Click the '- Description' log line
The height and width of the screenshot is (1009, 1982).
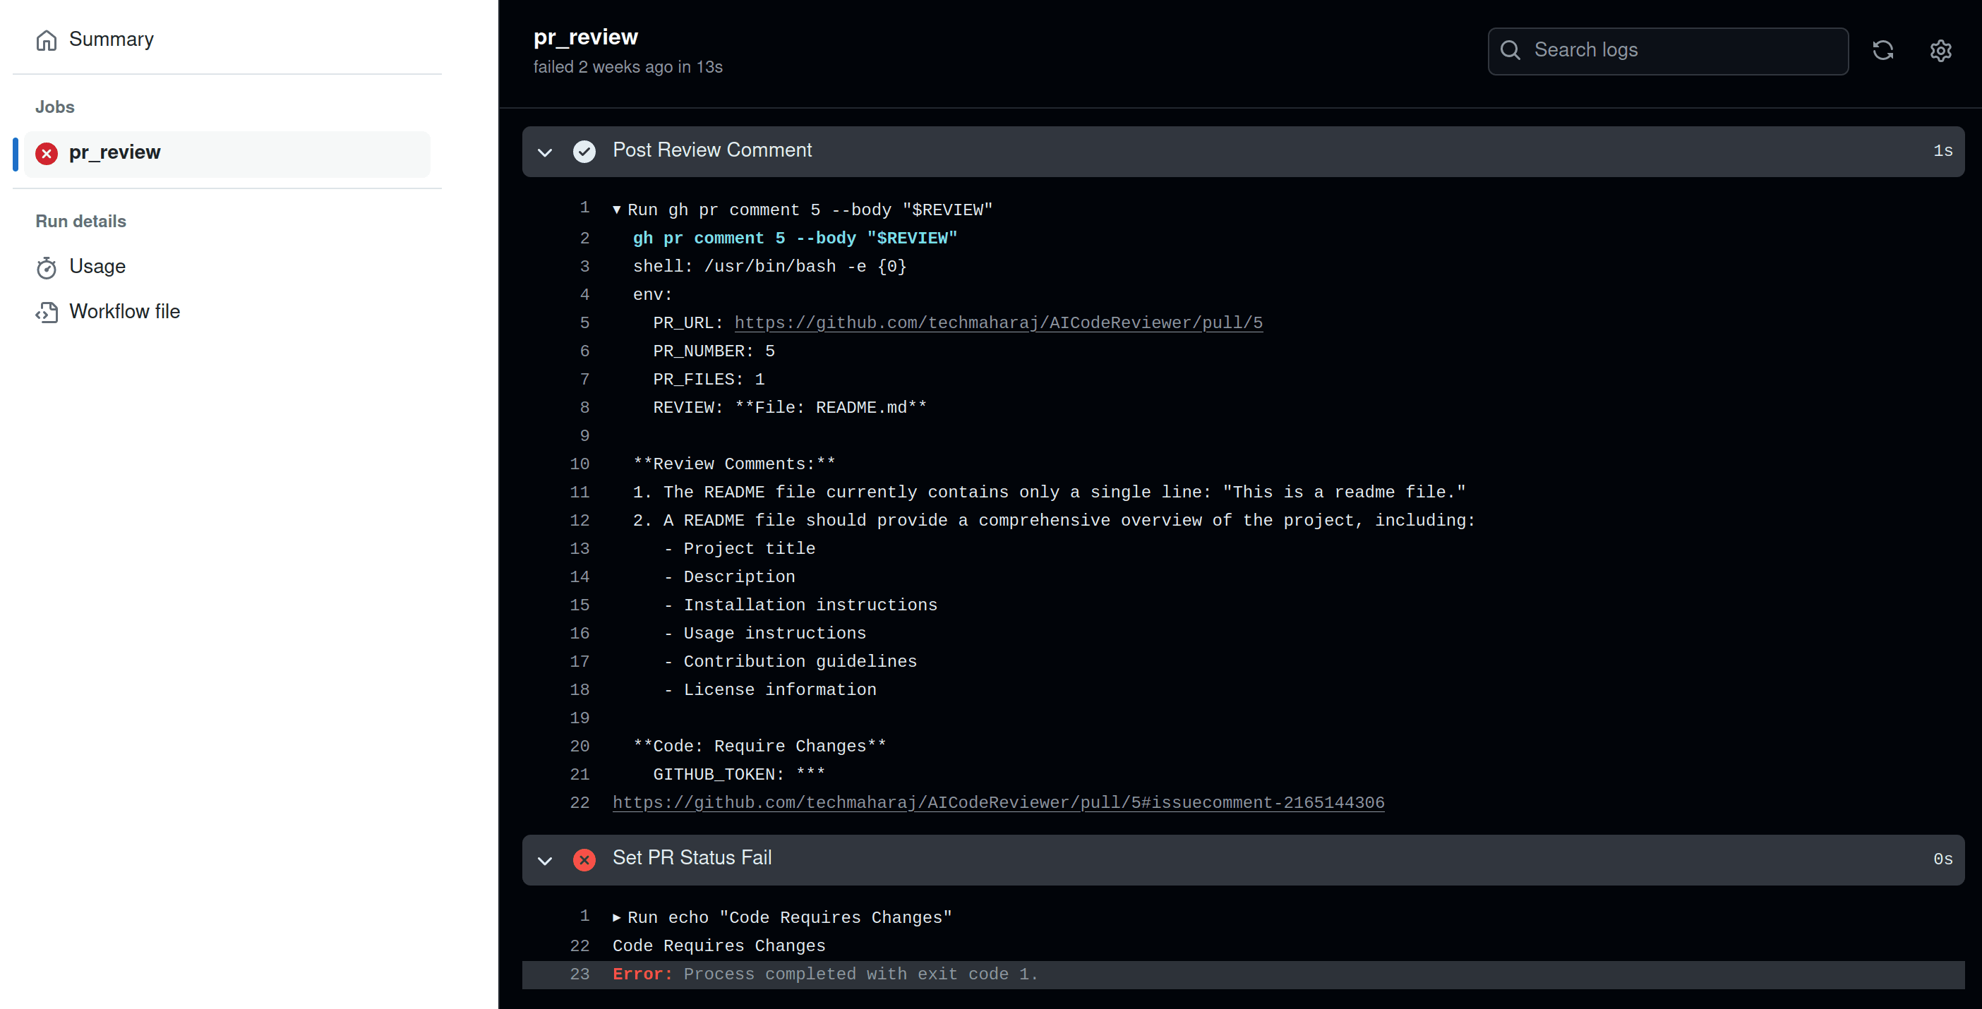pos(728,576)
